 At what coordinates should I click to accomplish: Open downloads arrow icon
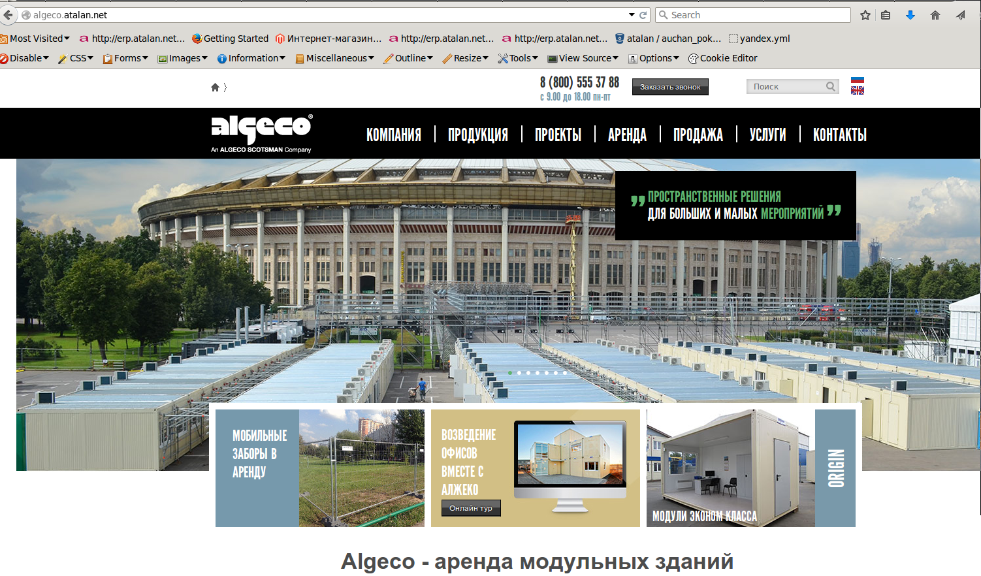[x=910, y=15]
